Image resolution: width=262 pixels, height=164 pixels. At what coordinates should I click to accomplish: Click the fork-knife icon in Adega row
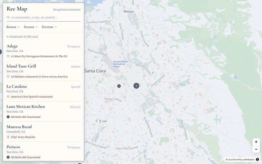8,56
